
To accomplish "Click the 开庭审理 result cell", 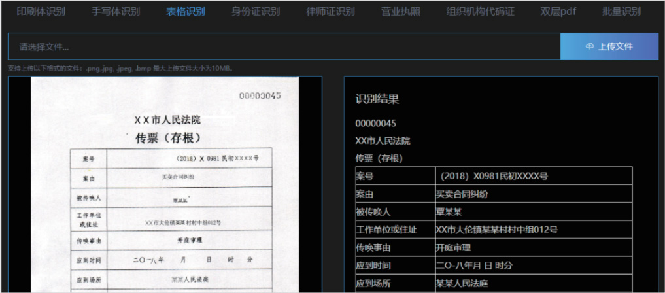I will point(453,248).
